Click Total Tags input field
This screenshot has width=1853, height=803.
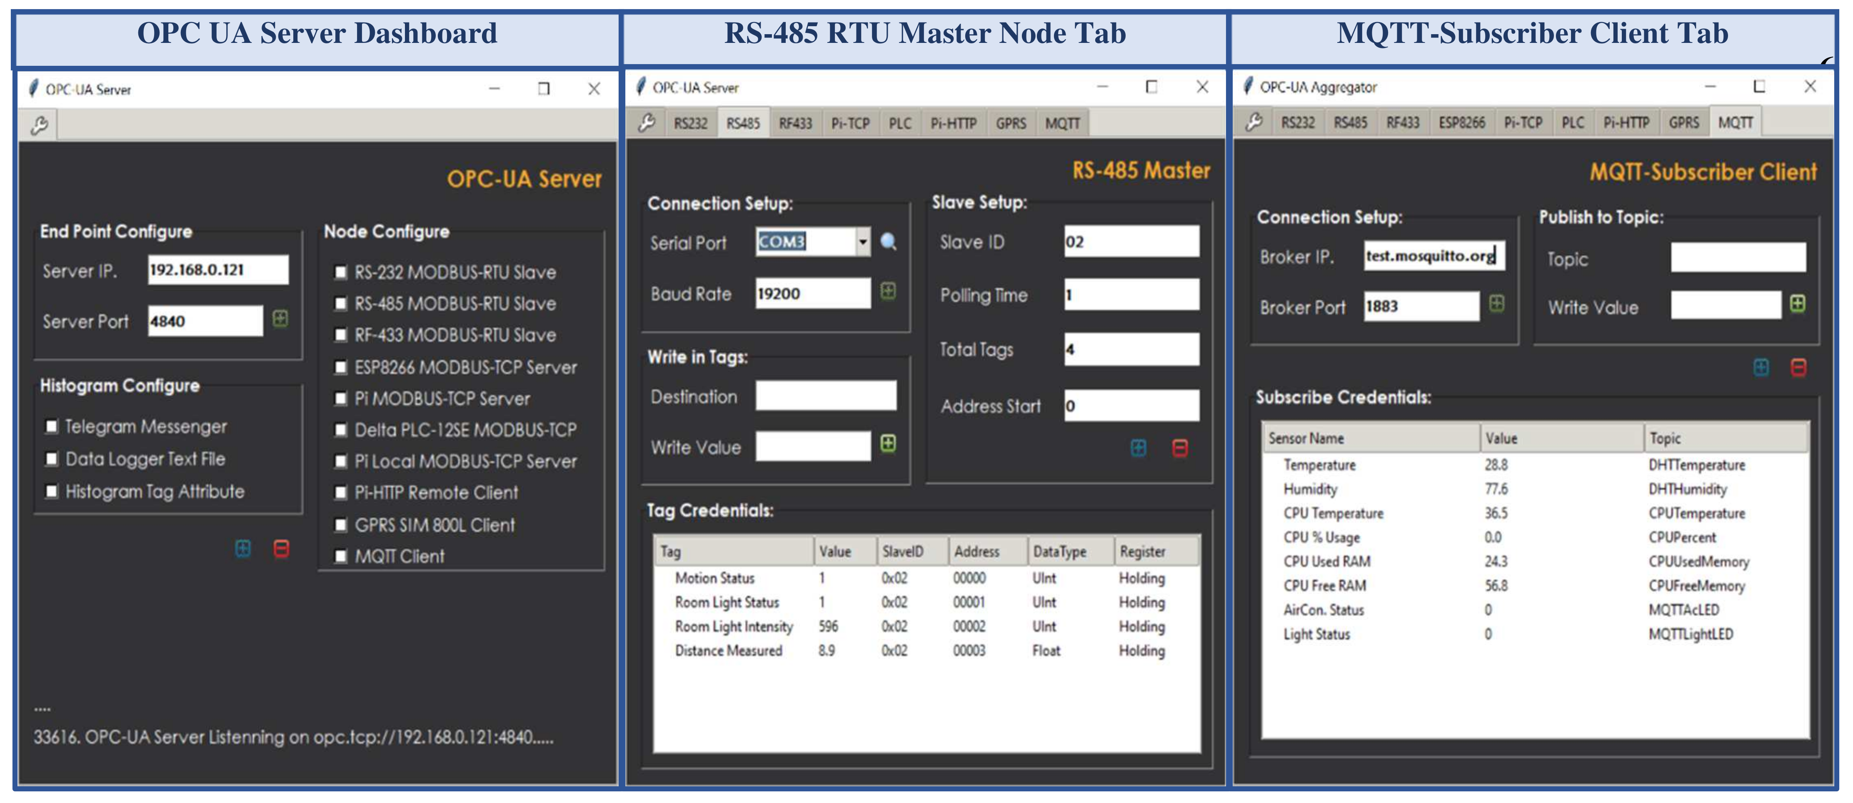coord(1131,349)
